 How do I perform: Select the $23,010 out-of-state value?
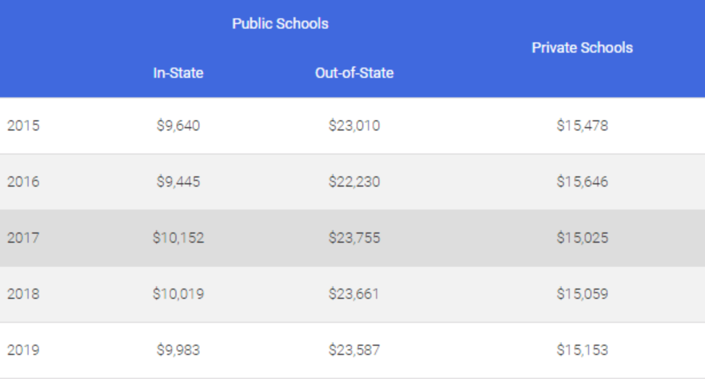pos(354,125)
